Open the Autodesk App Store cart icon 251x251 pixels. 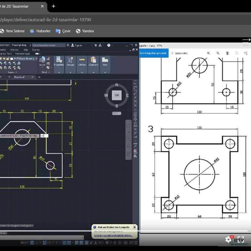(95, 45)
